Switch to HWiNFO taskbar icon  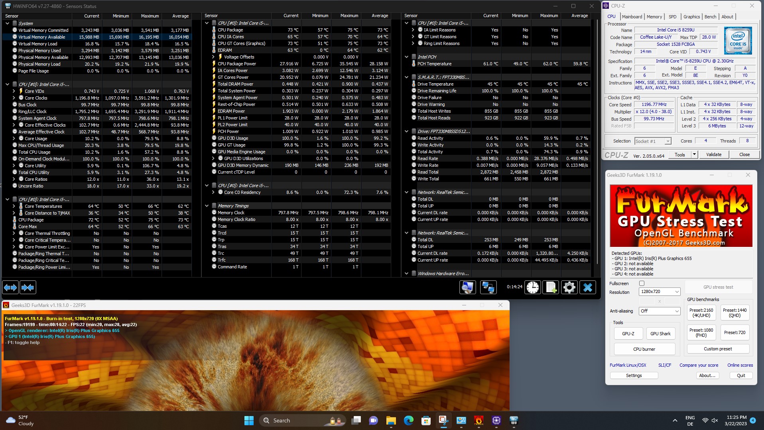click(514, 420)
